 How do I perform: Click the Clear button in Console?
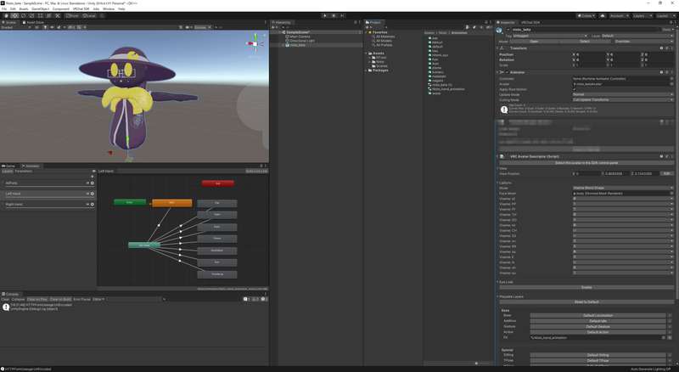tap(5, 299)
